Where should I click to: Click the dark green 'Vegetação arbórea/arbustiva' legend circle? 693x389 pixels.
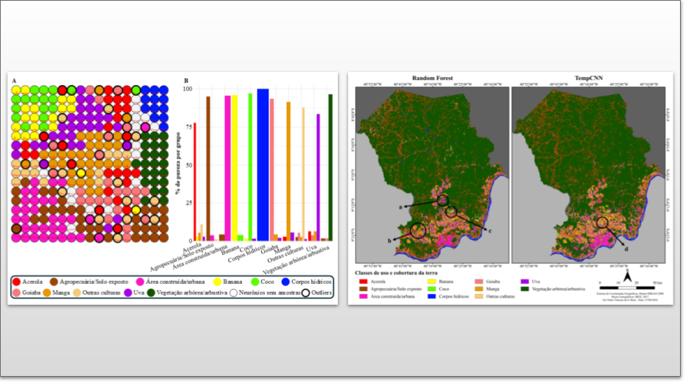click(x=151, y=293)
